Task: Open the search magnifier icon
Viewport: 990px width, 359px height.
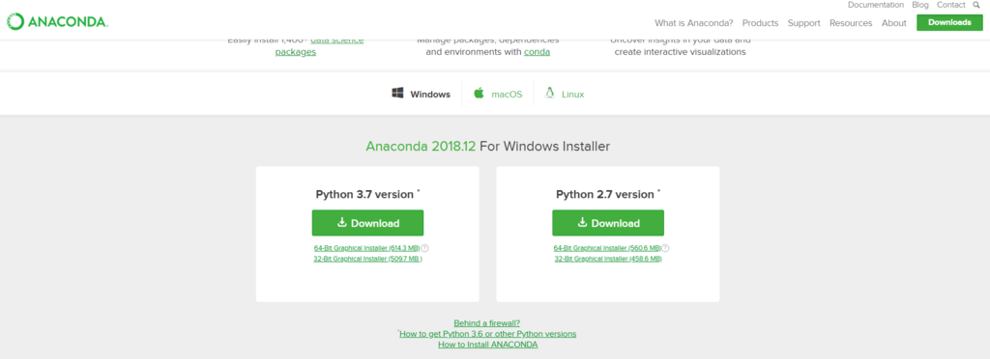Action: pyautogui.click(x=976, y=5)
